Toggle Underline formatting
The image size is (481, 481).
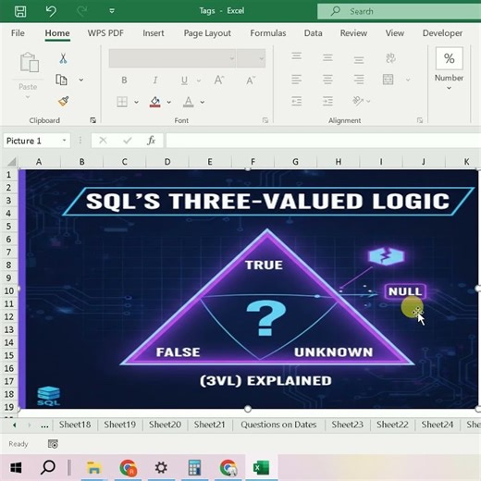coord(184,80)
